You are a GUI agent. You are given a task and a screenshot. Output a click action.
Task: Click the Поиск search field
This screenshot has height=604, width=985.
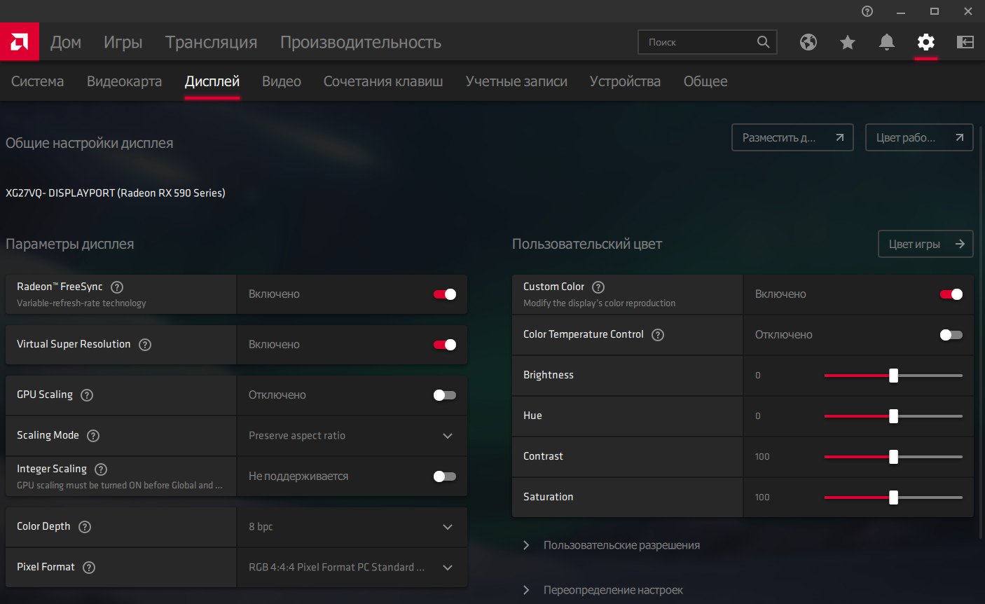698,42
